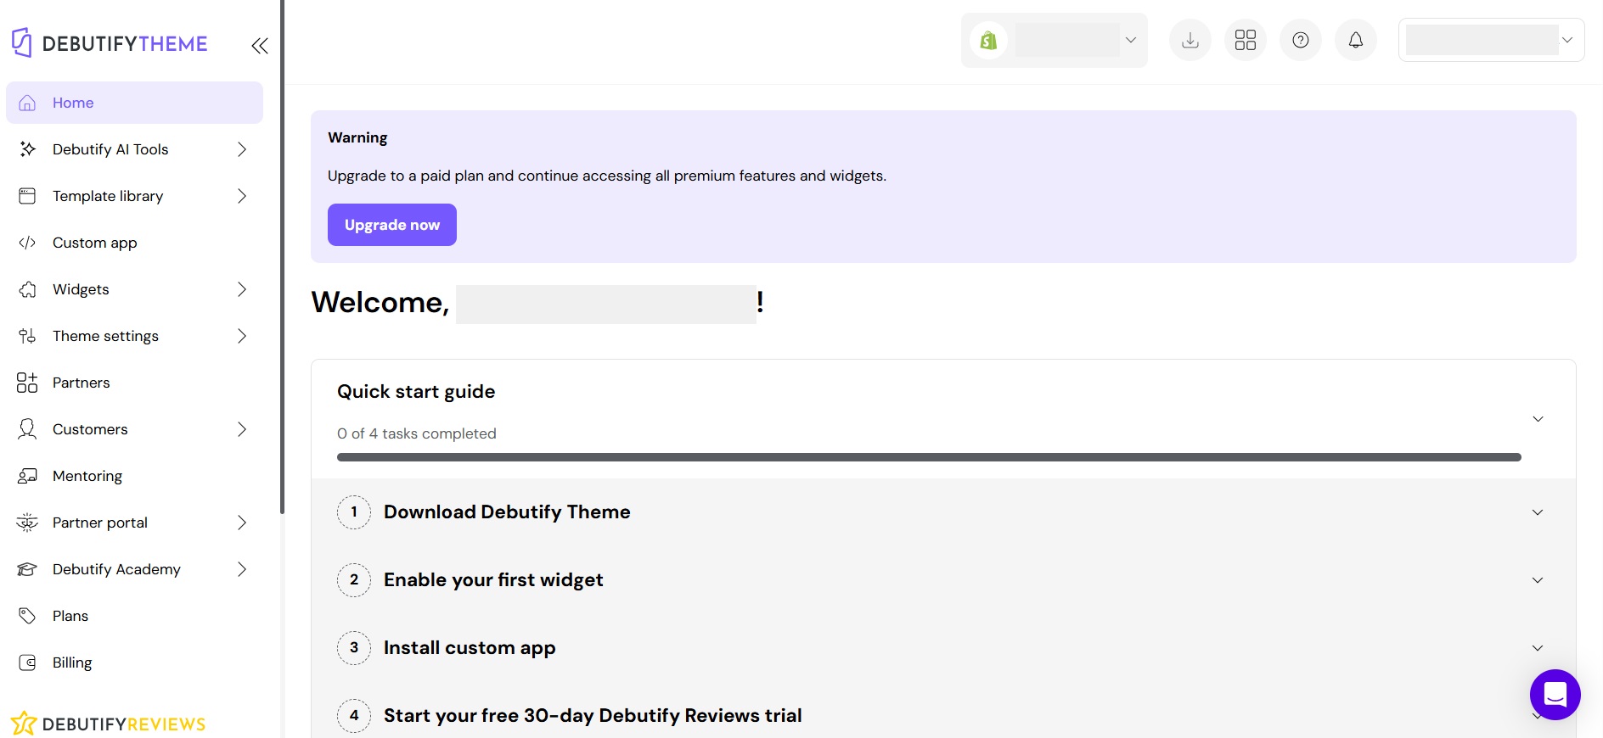Image resolution: width=1603 pixels, height=738 pixels.
Task: Open the store selector dropdown
Action: click(x=1129, y=40)
